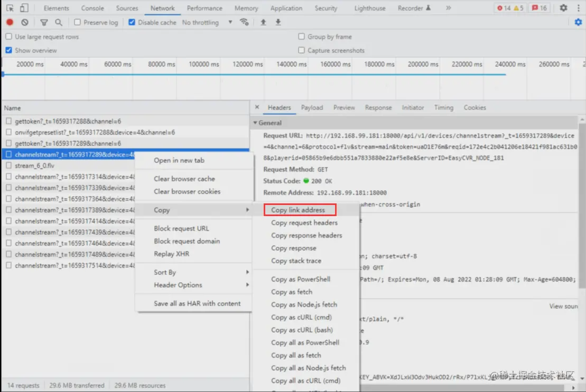Select Copy response

coord(294,248)
